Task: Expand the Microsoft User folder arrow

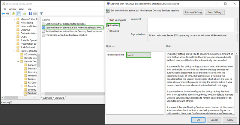Action: click(14, 19)
